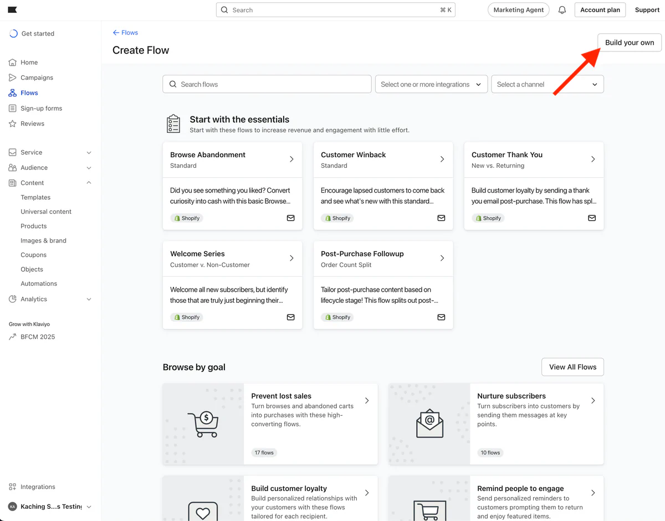Open the Kaching account switcher chevron
Screen dimensions: 665x521
[89, 507]
